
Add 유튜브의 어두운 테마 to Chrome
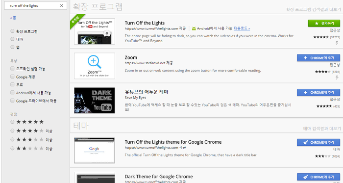pos(318,92)
